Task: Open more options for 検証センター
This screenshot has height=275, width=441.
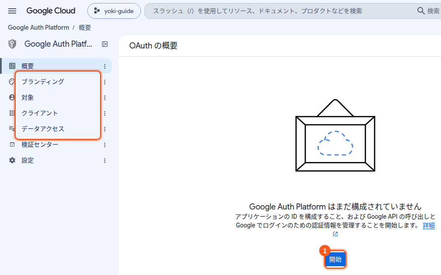Action: click(x=105, y=145)
